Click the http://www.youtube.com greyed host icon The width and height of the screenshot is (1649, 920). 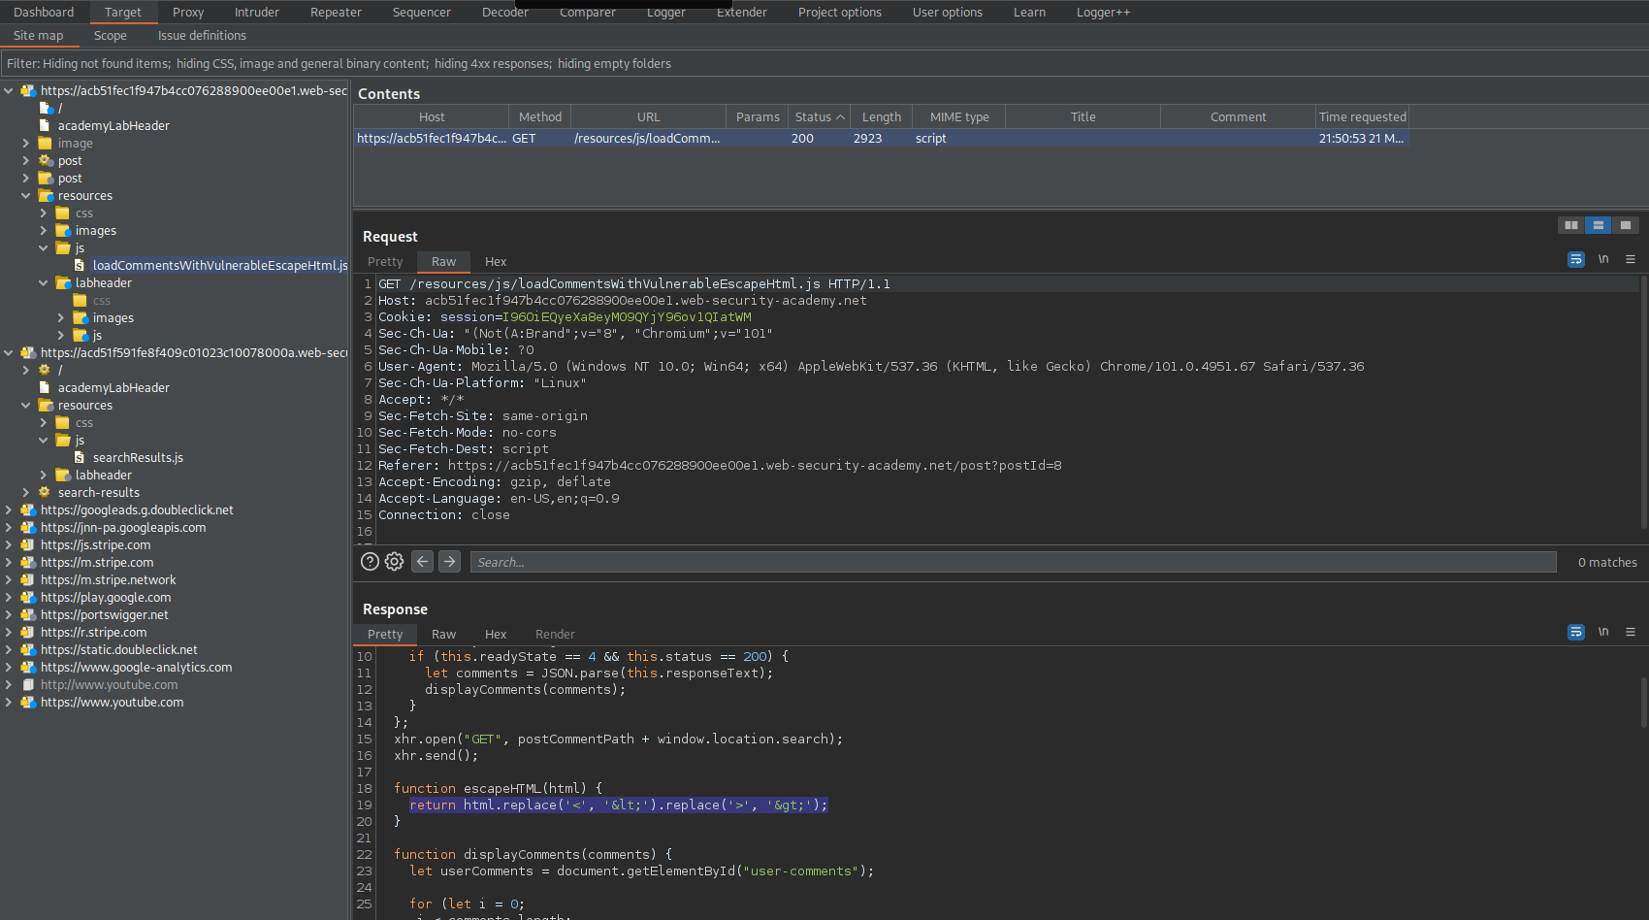[28, 684]
